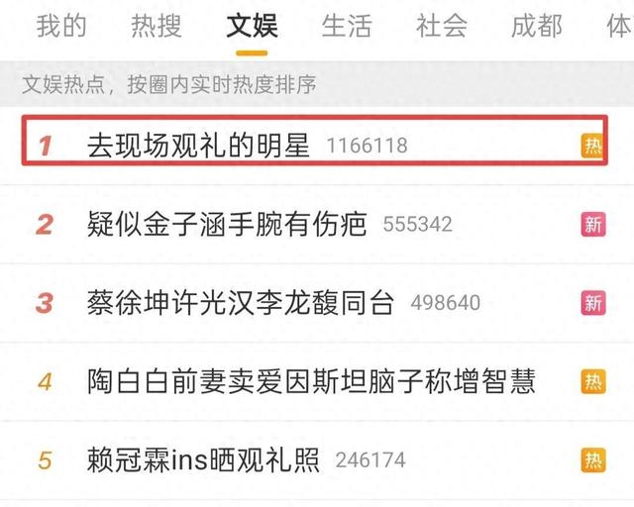Open the partially visible 体 tab
The width and height of the screenshot is (634, 507).
click(620, 27)
